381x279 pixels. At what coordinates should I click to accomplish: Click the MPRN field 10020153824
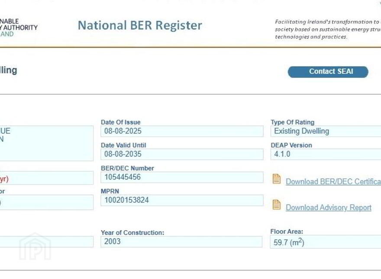pos(182,200)
